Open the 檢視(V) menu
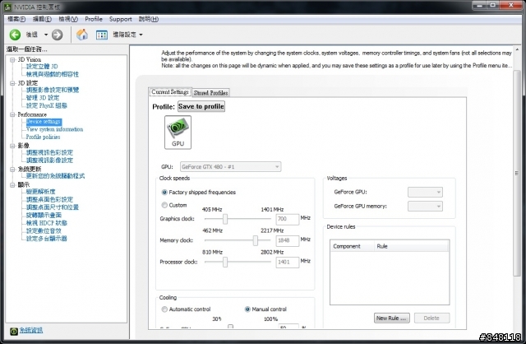The height and width of the screenshot is (344, 526). [x=68, y=19]
